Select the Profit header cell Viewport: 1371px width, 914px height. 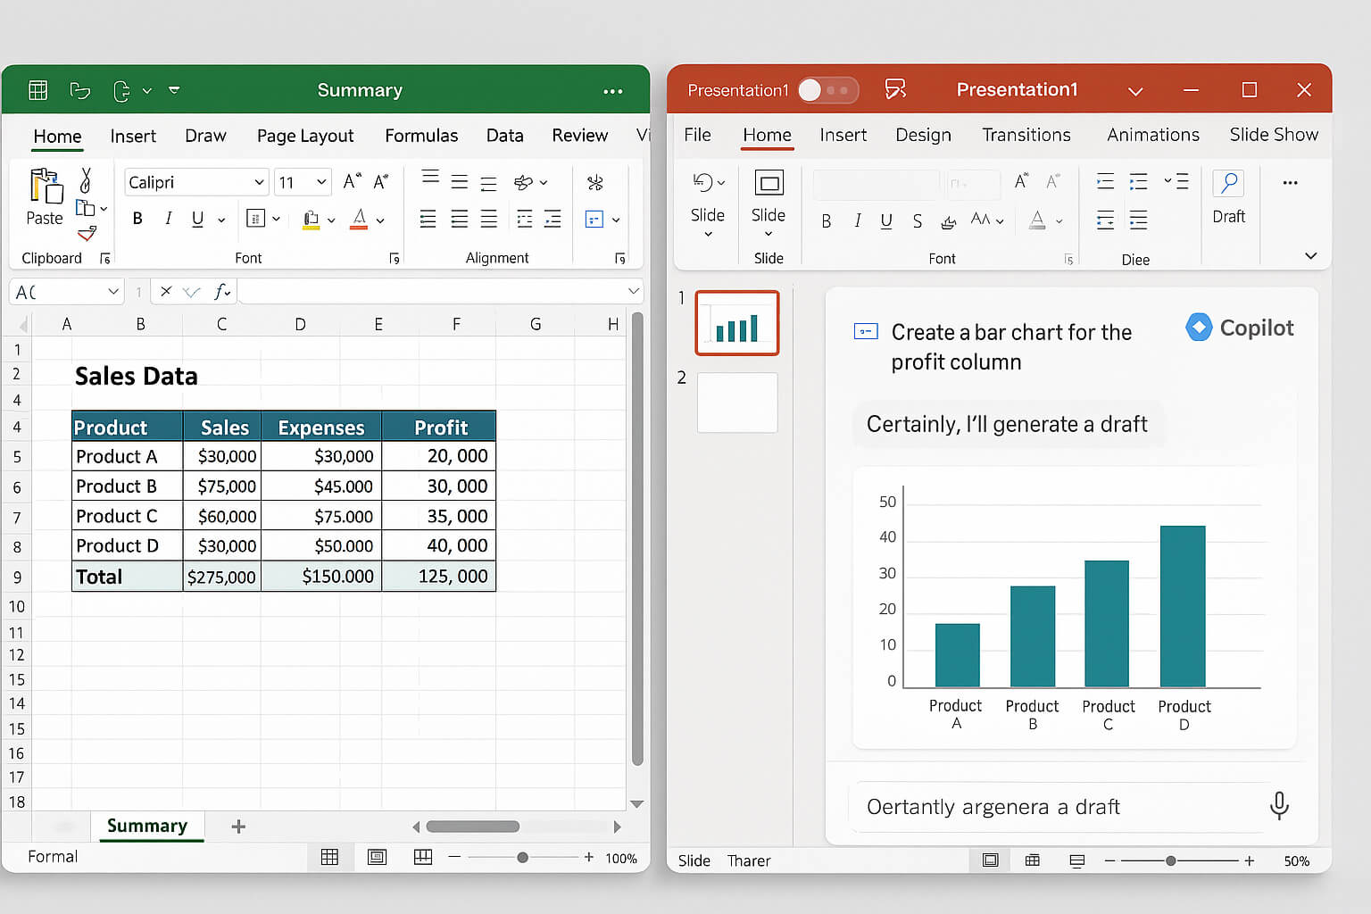439,427
